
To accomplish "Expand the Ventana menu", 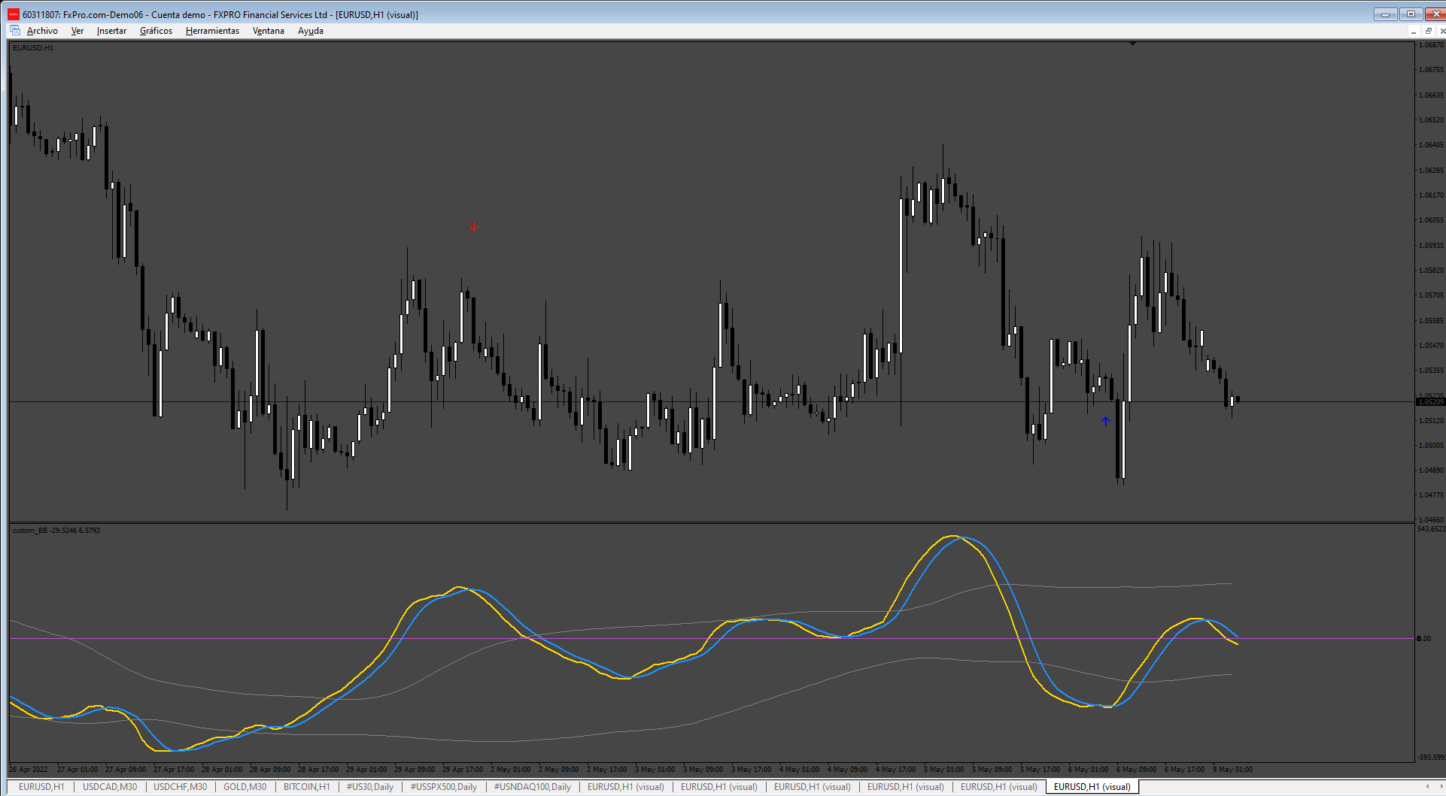I will [x=268, y=31].
